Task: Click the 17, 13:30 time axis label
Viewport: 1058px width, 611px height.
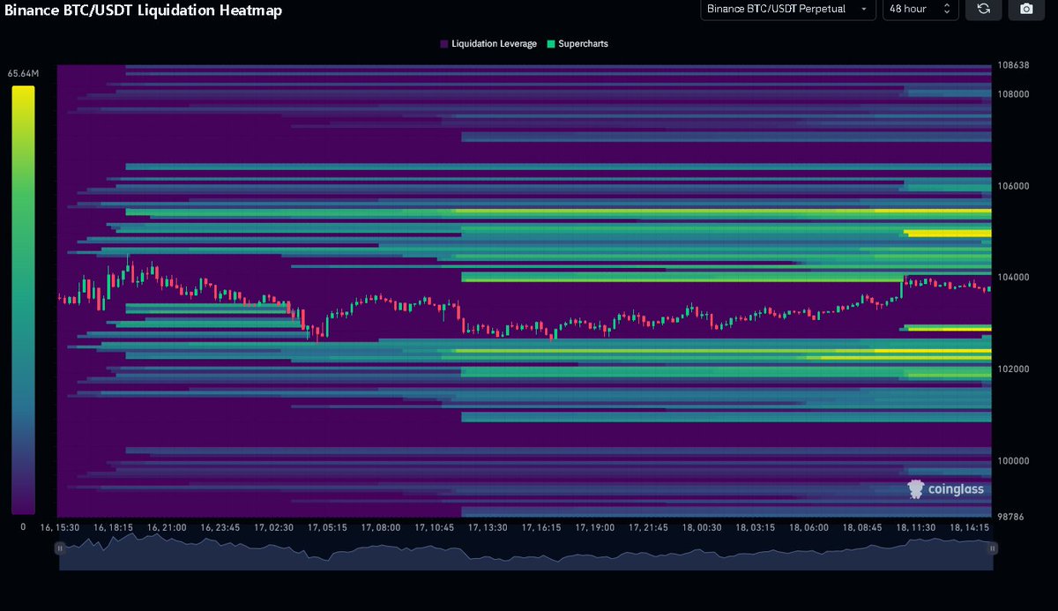Action: coord(488,527)
